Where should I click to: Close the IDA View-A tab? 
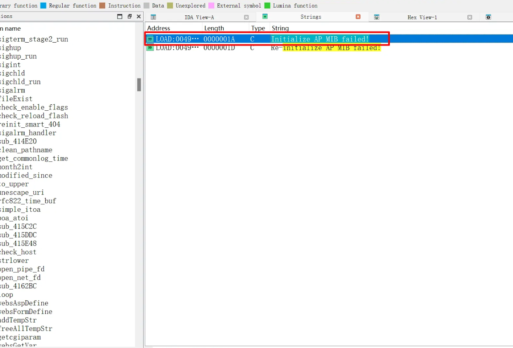246,17
